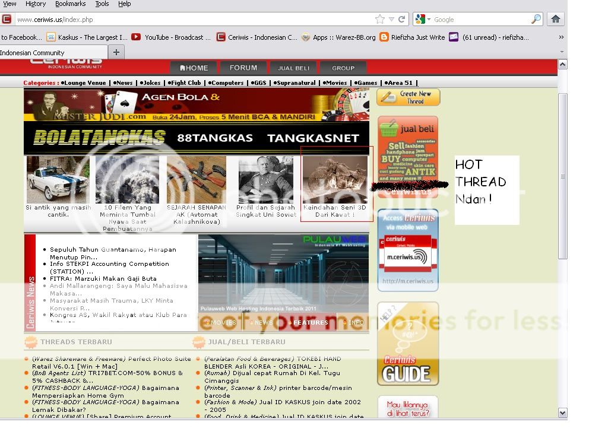Open the History menu
Screen dimensions: 608x438
35,4
